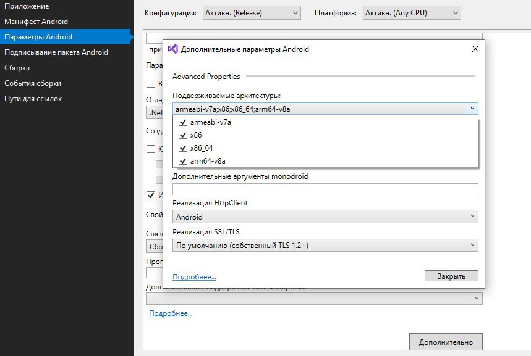Click the monodroid additional arguments field
Viewport: 531px width, 356px height.
pos(325,189)
